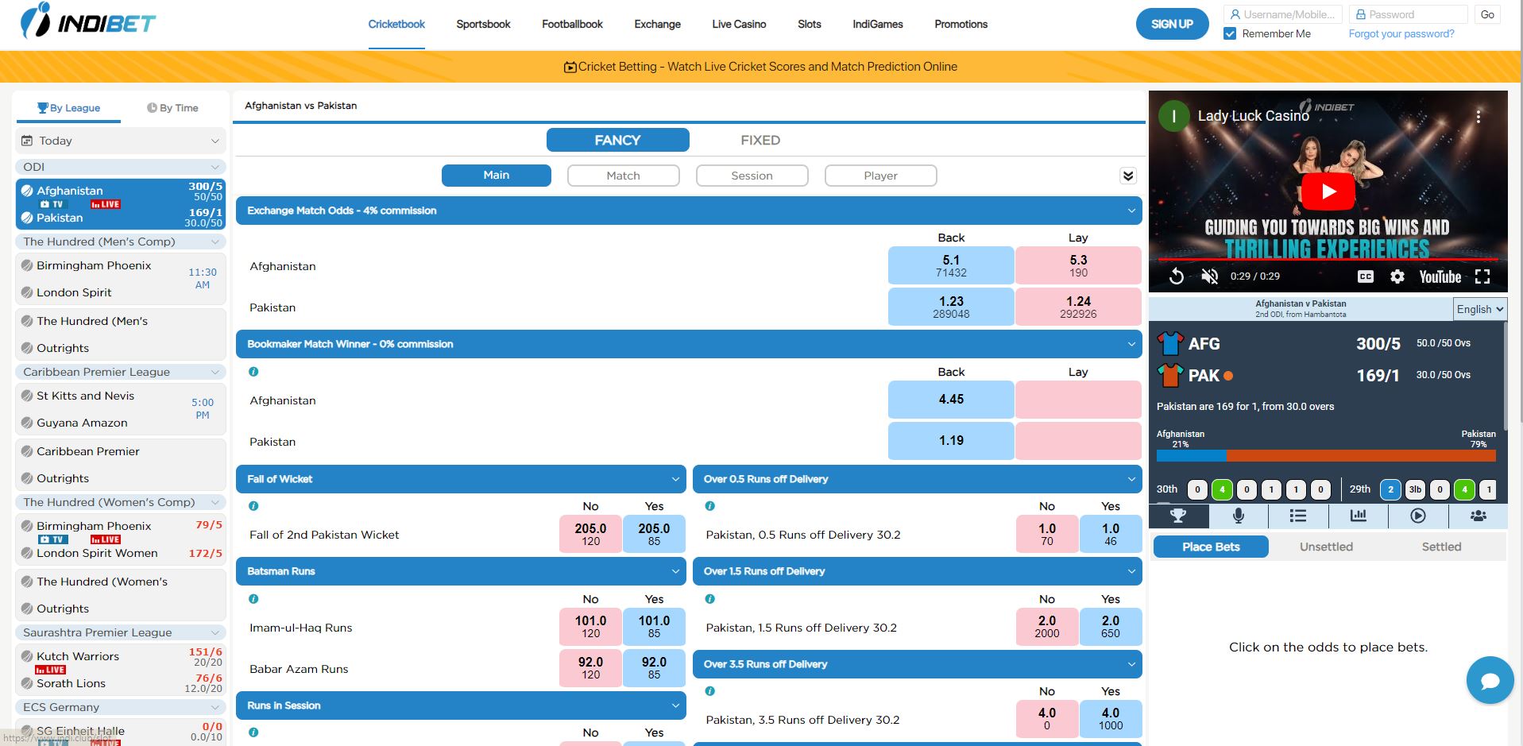Click info icon under Batsman Runs
This screenshot has height=746, width=1523.
pos(253,599)
